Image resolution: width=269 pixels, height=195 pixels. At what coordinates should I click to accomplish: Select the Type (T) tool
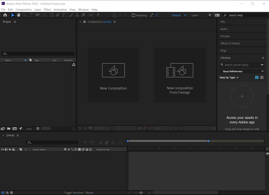64,15
